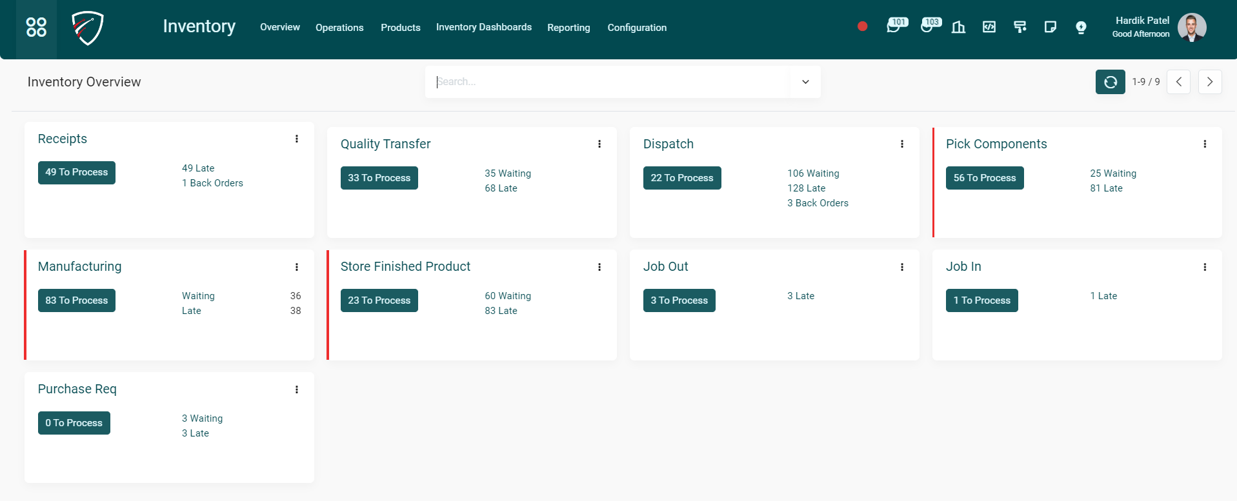Screen dimensions: 1237x501
Task: Click the 49 To Process button in Receipts
Action: pyautogui.click(x=77, y=172)
